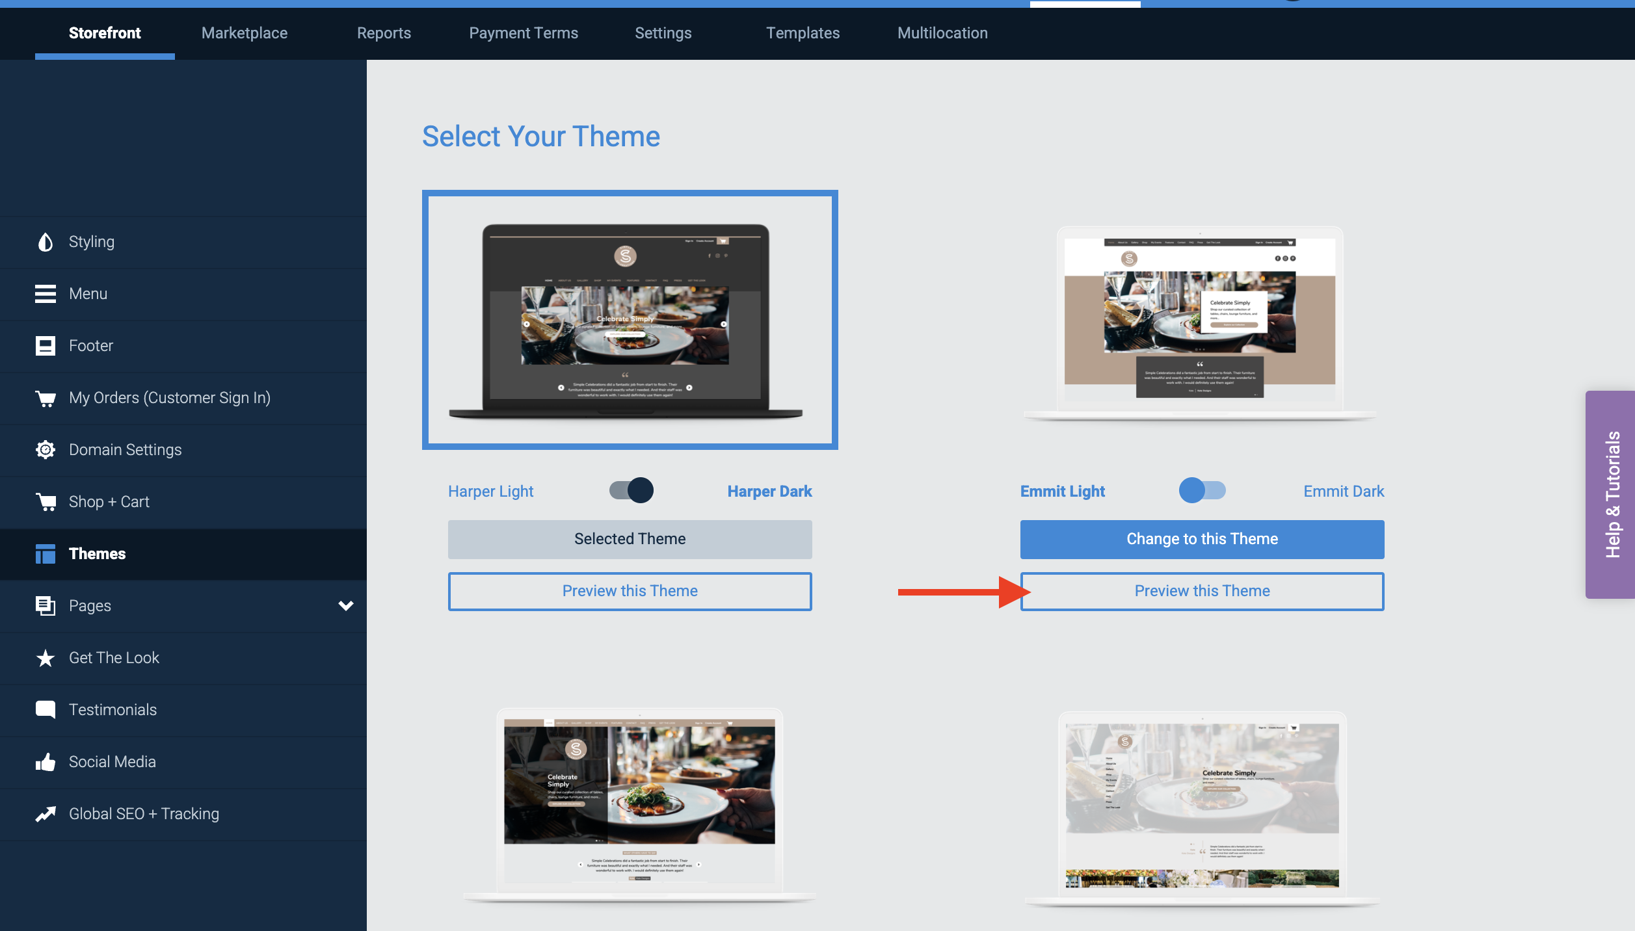Viewport: 1635px width, 931px height.
Task: Click Change to this Theme for Emmit
Action: click(x=1202, y=539)
